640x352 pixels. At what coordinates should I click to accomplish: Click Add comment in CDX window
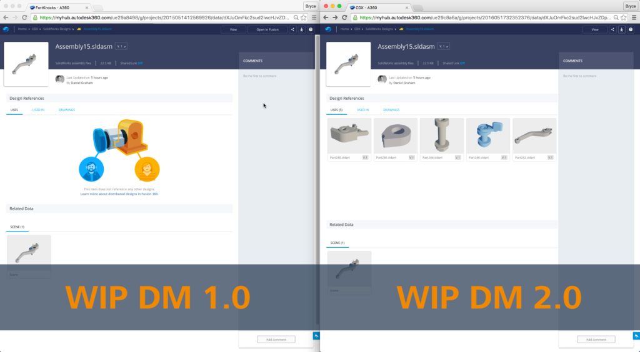tap(596, 340)
